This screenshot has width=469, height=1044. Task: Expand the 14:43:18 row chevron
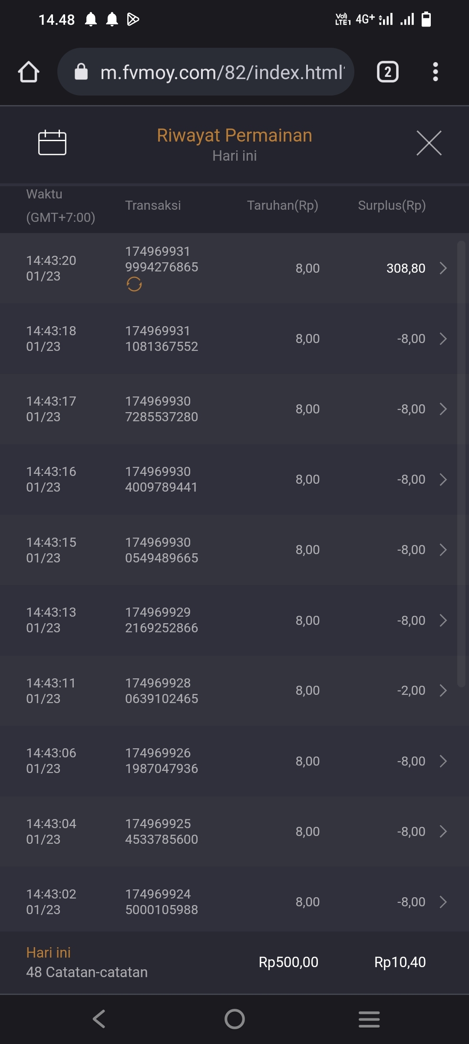(443, 339)
